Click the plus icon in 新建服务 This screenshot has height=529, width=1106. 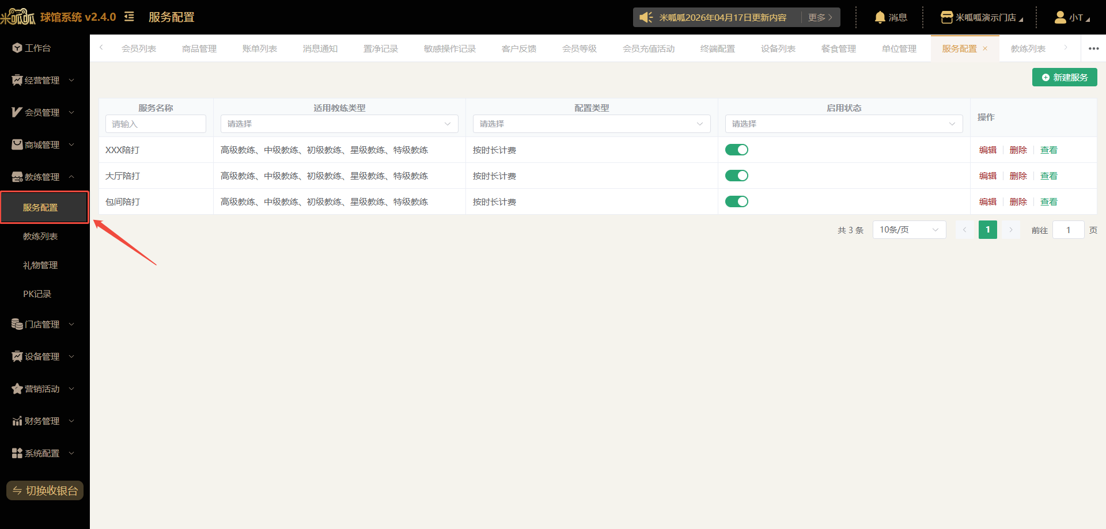(x=1046, y=77)
